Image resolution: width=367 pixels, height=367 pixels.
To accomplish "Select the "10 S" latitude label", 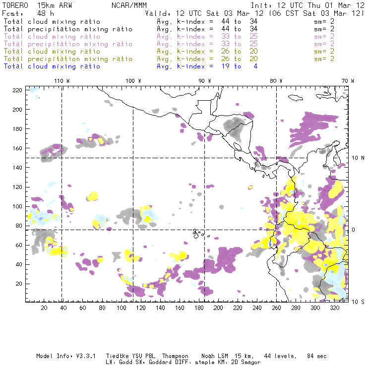I will pyautogui.click(x=358, y=302).
